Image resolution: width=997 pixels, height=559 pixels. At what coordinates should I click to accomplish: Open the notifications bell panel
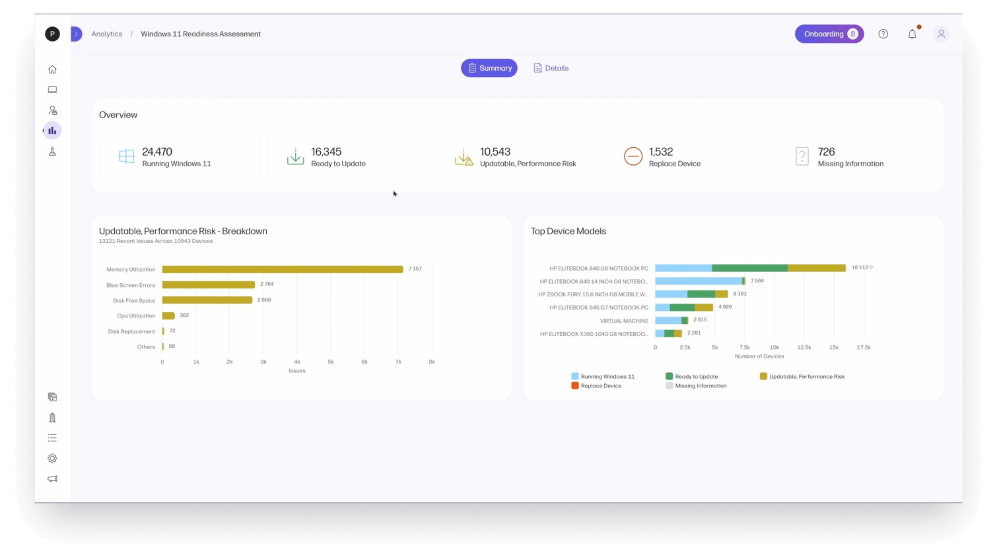[x=912, y=34]
